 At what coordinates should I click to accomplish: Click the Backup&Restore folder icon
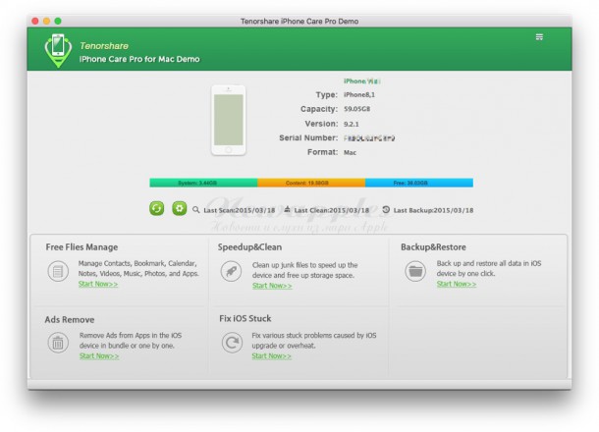pyautogui.click(x=415, y=271)
